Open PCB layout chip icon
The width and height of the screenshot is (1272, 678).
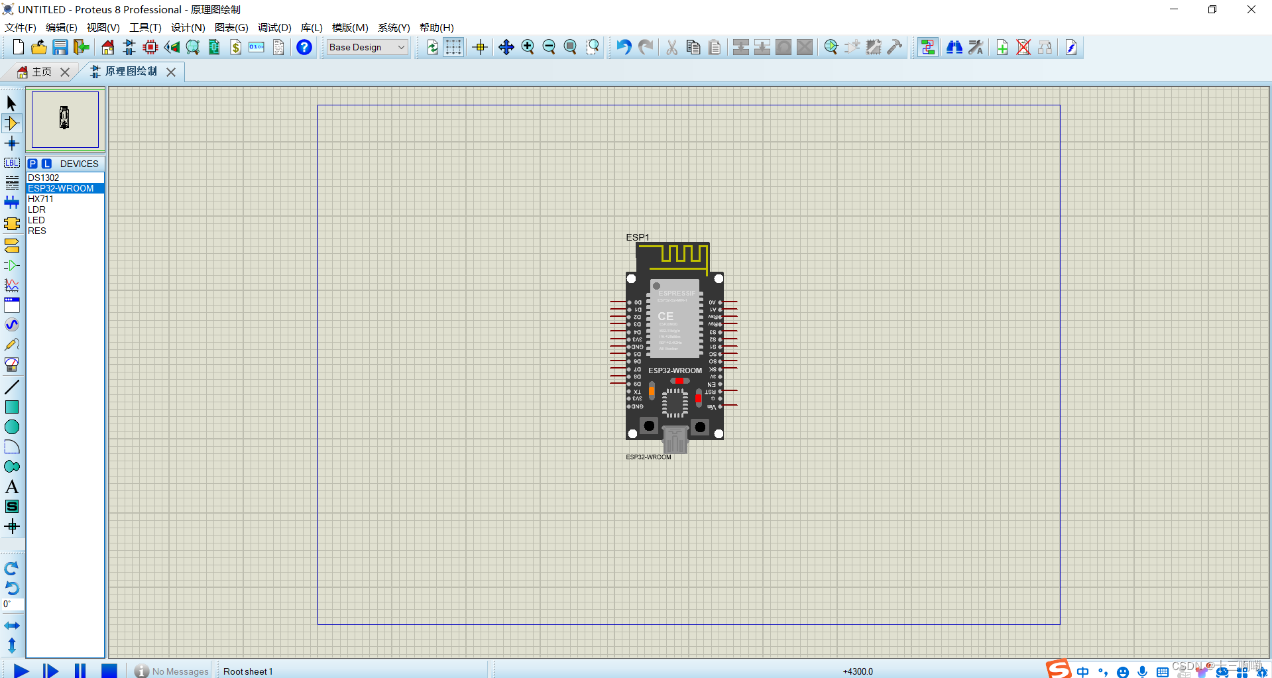pyautogui.click(x=150, y=47)
